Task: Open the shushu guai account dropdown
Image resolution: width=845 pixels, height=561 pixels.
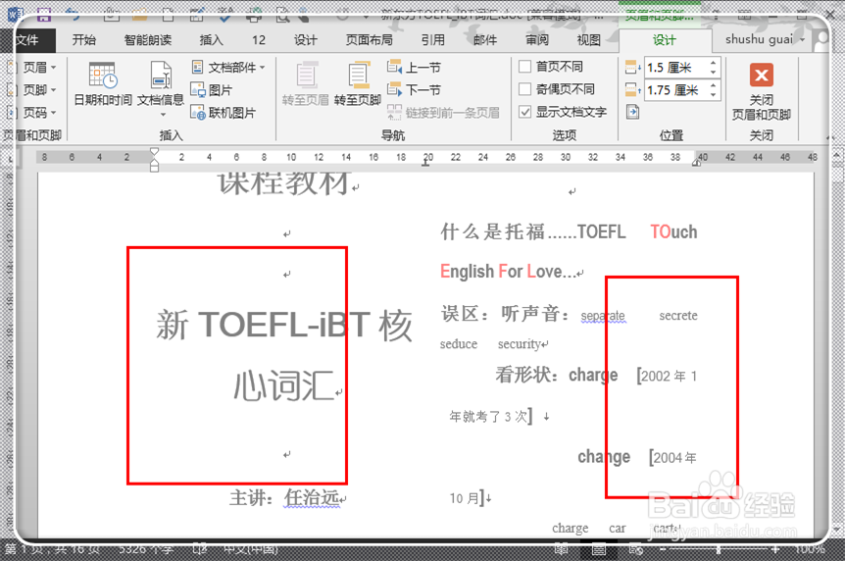Action: 802,40
